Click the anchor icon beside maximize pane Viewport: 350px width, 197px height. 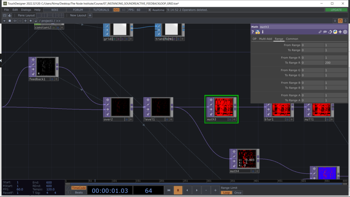pos(10,15)
